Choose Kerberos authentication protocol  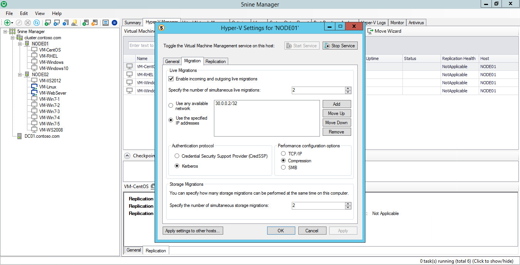[177, 166]
